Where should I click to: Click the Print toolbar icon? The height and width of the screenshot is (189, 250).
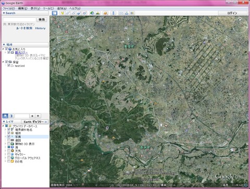127,13
